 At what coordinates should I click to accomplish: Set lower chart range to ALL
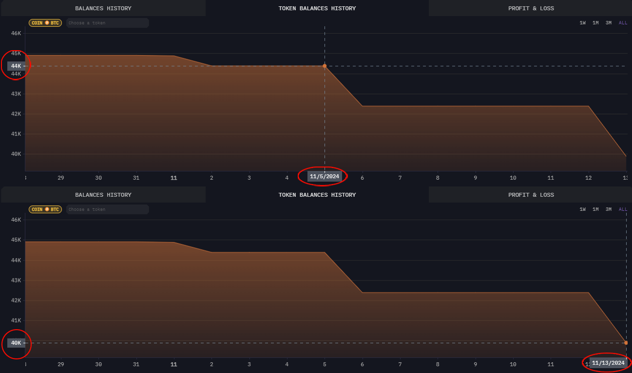(x=623, y=209)
